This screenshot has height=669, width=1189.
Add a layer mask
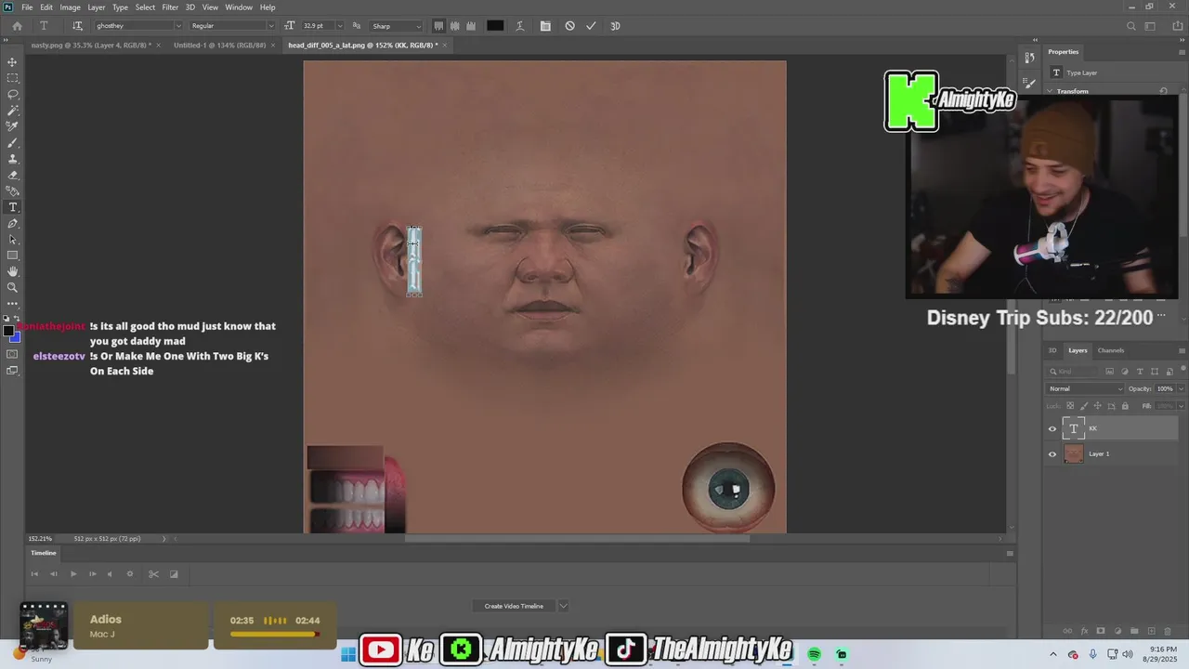[x=1101, y=631]
